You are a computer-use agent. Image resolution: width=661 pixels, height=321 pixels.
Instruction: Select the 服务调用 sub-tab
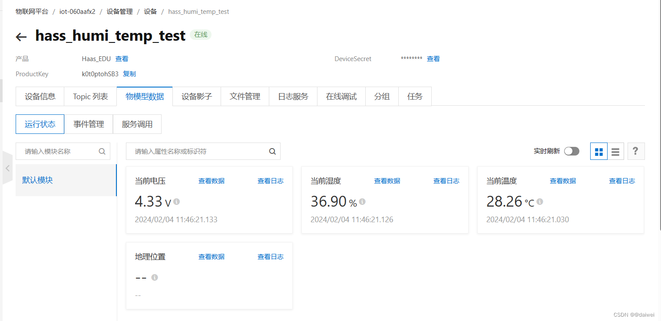[137, 124]
